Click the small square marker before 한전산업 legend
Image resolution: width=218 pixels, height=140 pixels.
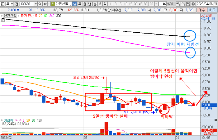pyautogui.click(x=2, y=16)
